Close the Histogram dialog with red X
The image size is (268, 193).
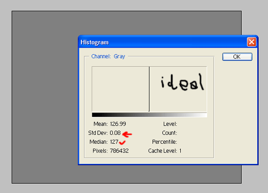[x=251, y=42]
